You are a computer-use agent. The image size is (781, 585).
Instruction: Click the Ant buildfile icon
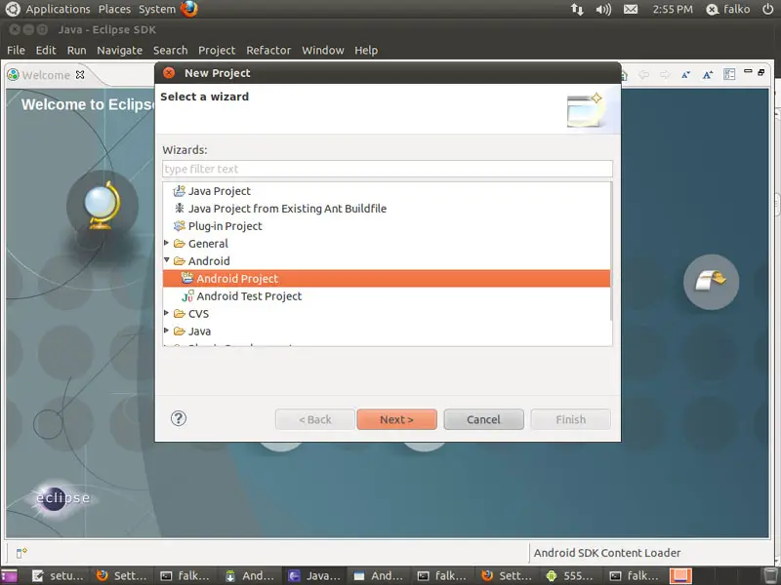[179, 209]
